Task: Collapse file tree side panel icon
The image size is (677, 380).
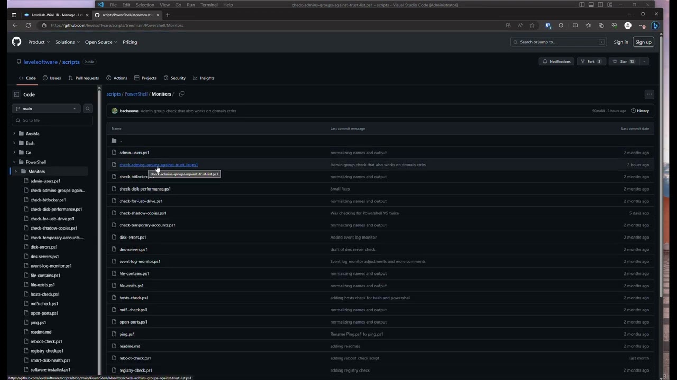Action: click(x=16, y=94)
